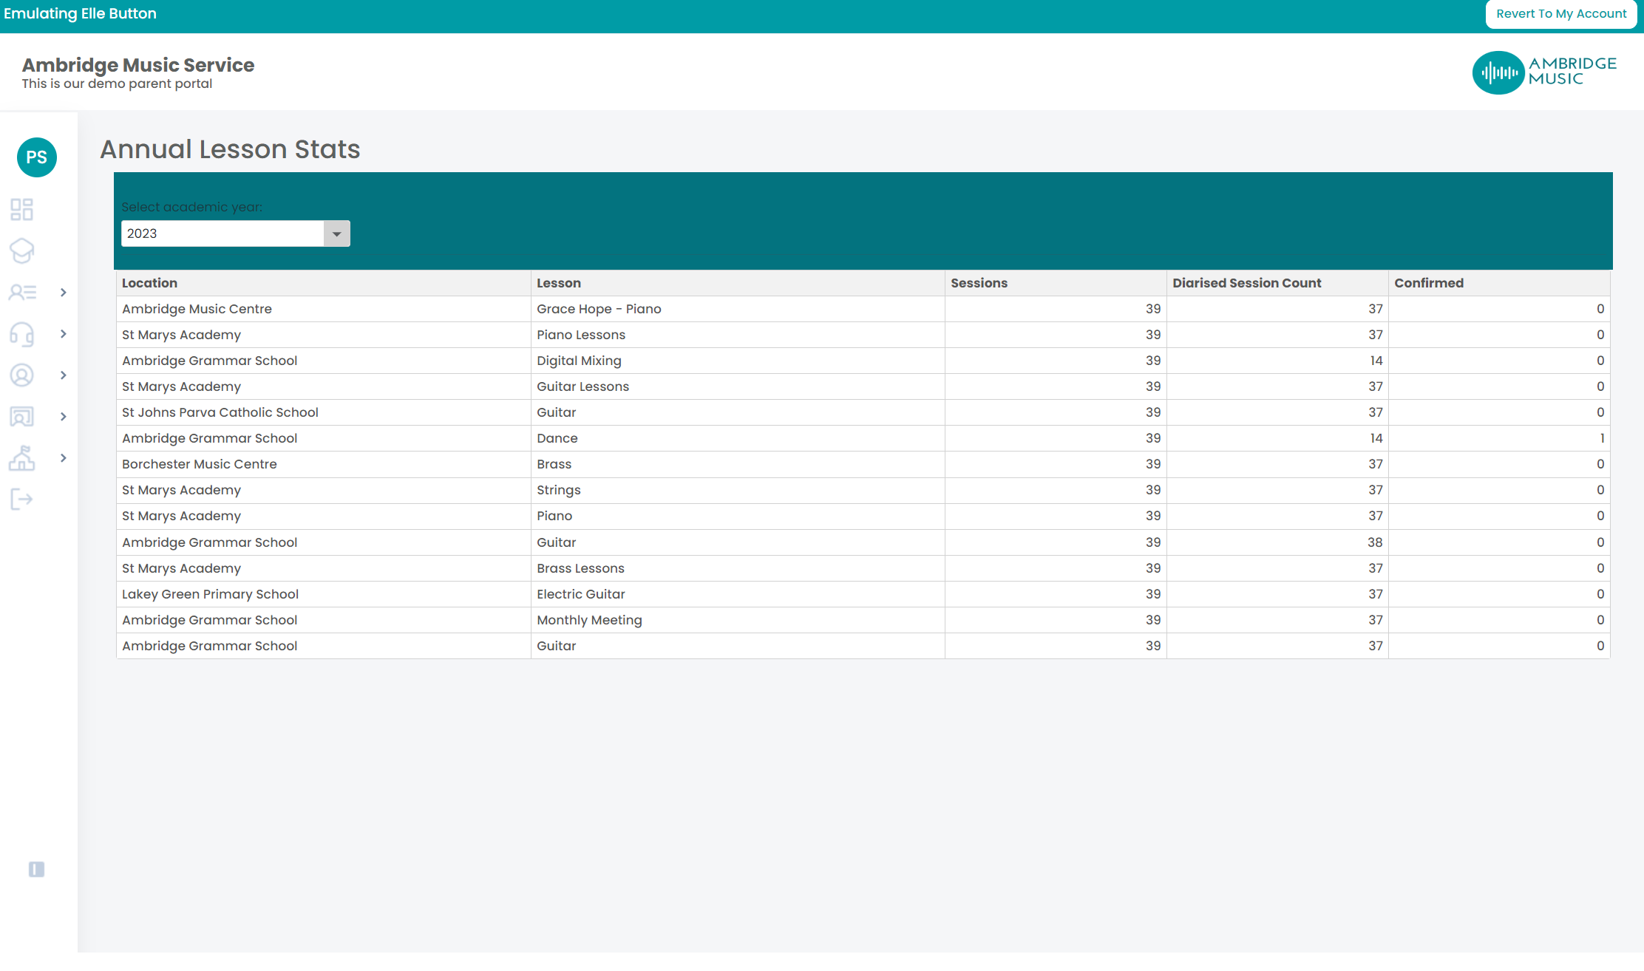Expand the classroom board menu chevron
Viewport: 1644px width, 971px height.
(x=64, y=417)
